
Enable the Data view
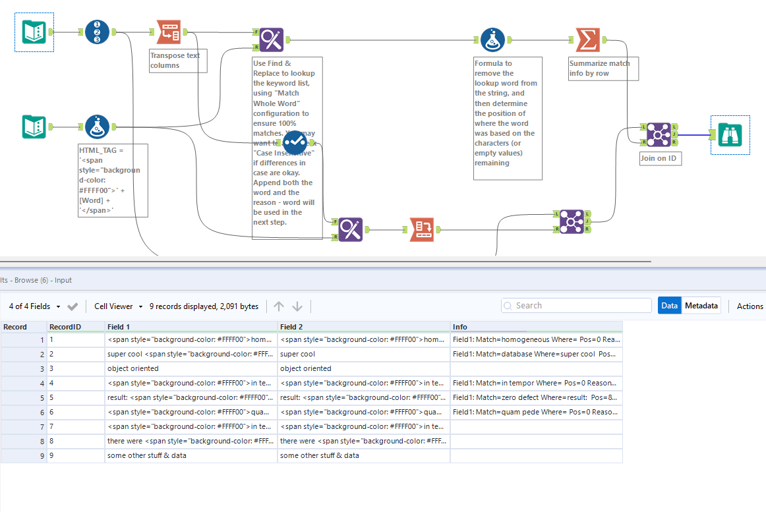click(669, 305)
